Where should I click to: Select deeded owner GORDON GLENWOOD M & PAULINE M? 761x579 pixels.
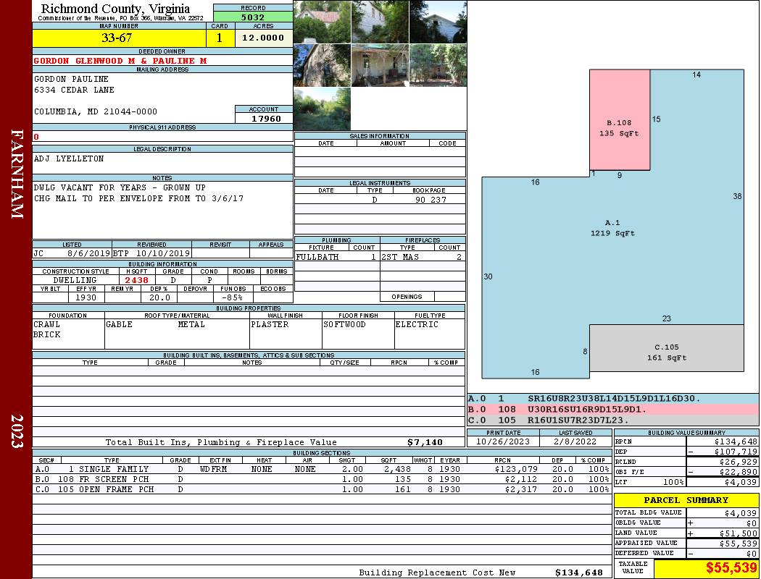pyautogui.click(x=120, y=61)
